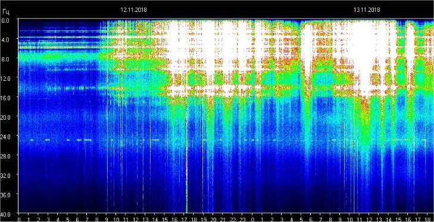Select the 16.0 frequency axis label
This screenshot has width=434, height=222.
point(5,98)
